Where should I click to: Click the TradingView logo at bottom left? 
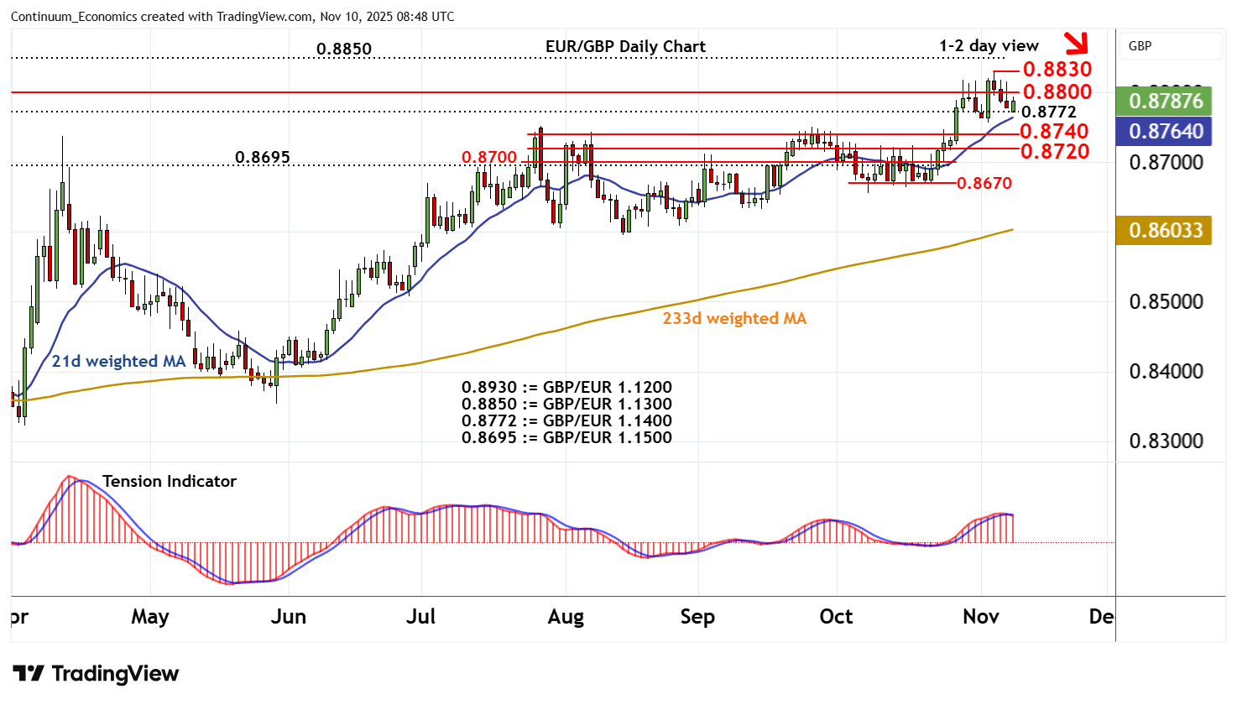click(96, 674)
